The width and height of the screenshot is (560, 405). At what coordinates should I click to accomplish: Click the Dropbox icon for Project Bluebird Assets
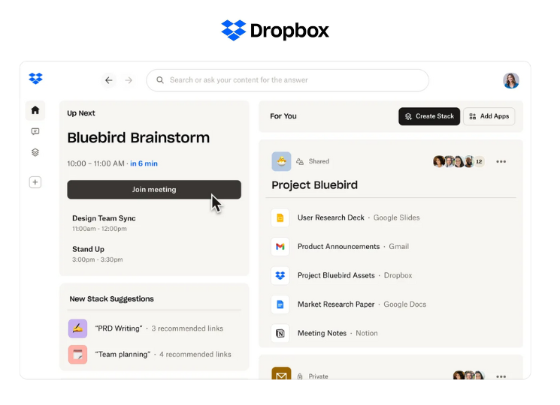pos(280,275)
